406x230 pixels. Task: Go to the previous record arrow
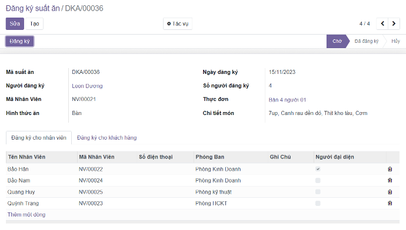[x=382, y=23]
